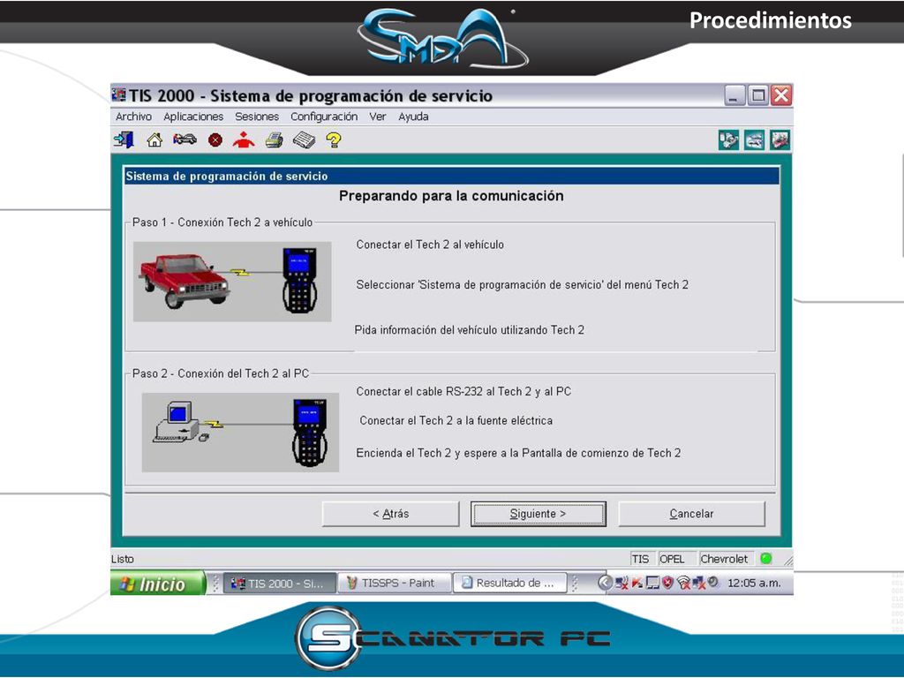Open help via yellow question mark icon
The image size is (904, 678).
pos(333,139)
